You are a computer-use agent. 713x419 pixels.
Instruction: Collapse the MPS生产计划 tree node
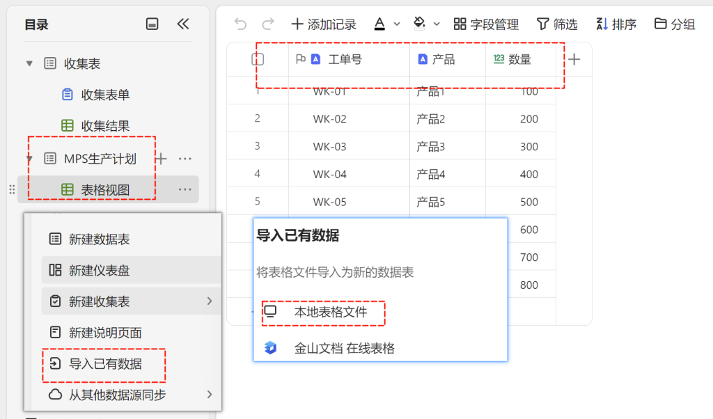tap(29, 159)
